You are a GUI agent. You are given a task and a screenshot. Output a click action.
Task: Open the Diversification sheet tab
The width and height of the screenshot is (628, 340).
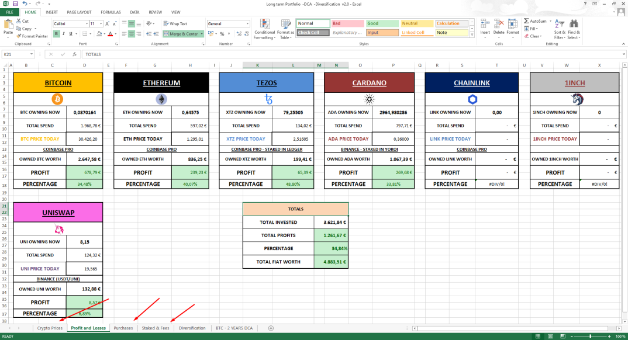(x=192, y=328)
